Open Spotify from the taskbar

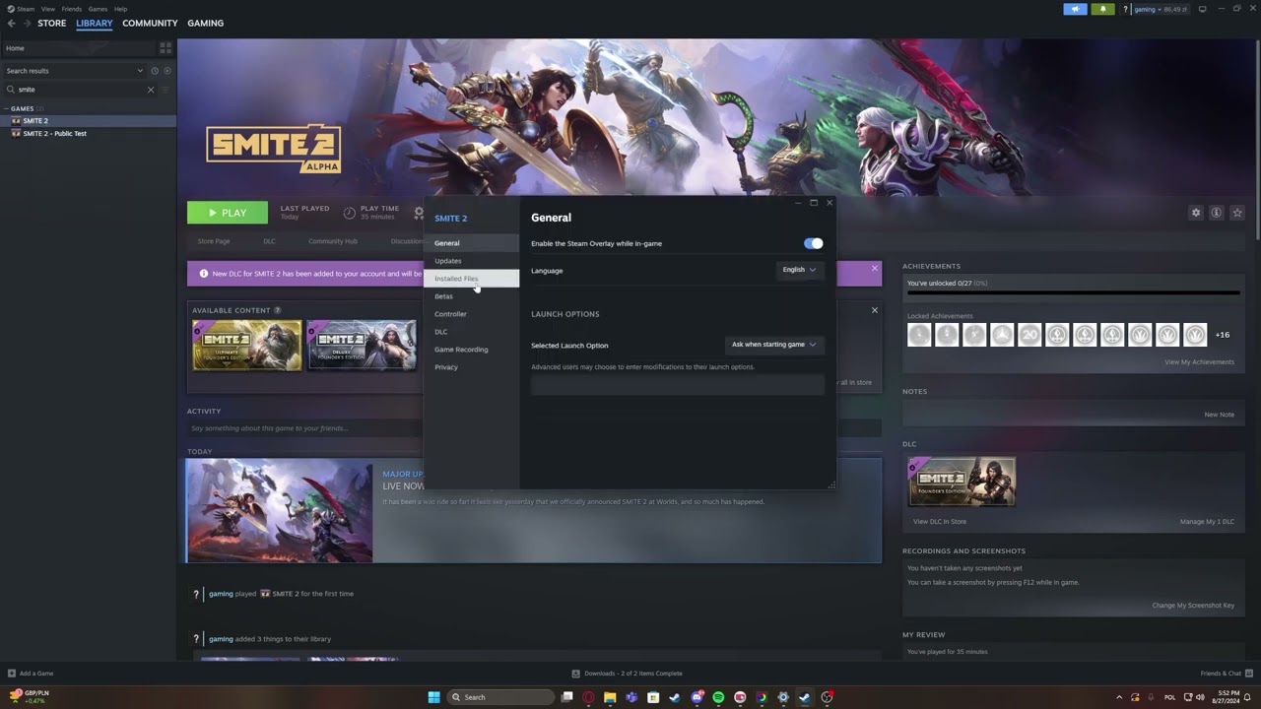(x=718, y=697)
